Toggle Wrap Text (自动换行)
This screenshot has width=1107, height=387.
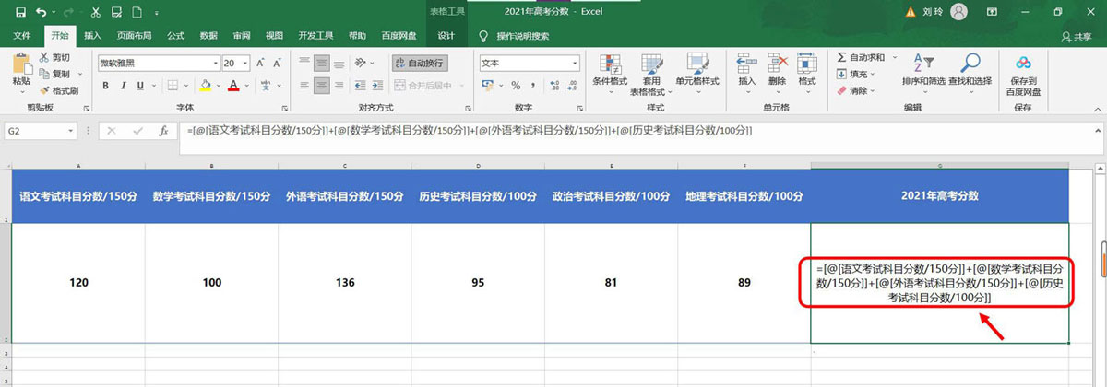click(x=418, y=64)
